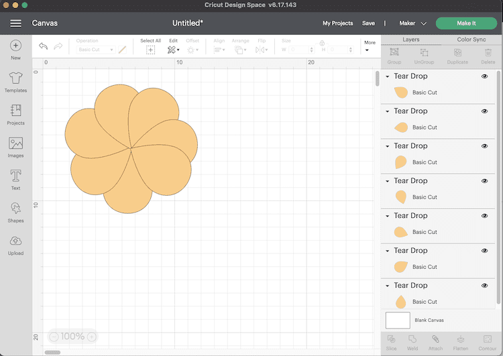Viewport: 503px width, 356px height.
Task: Open My Projects link
Action: click(337, 23)
